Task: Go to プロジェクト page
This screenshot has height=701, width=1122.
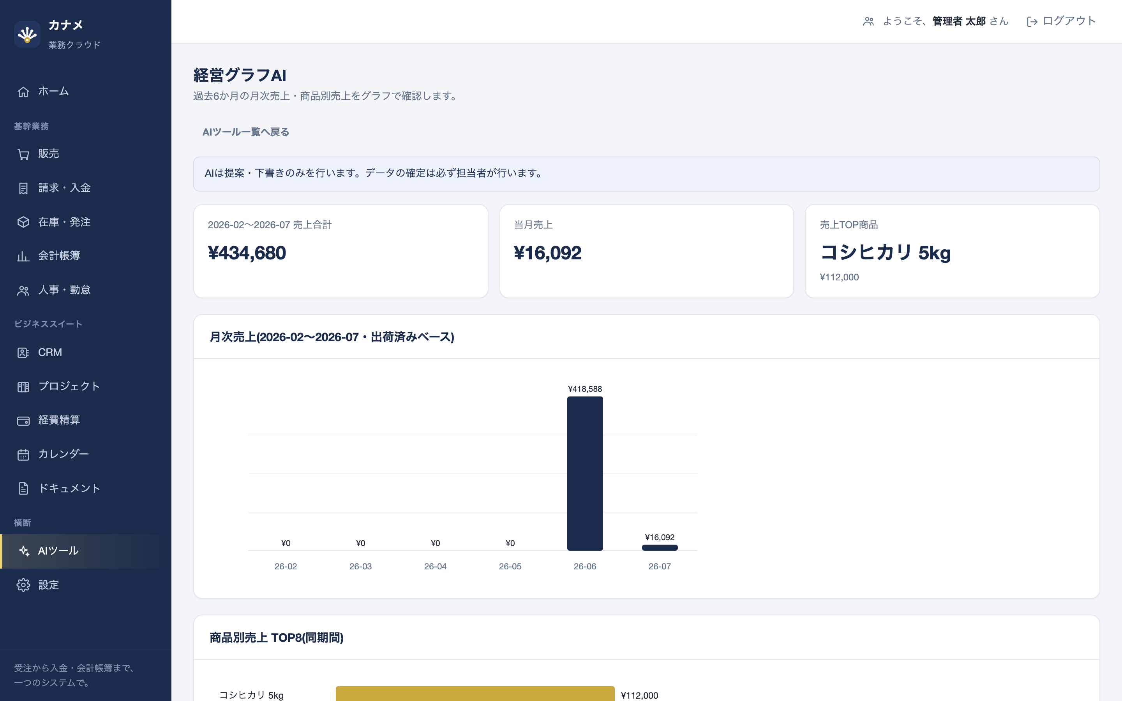Action: [x=86, y=386]
